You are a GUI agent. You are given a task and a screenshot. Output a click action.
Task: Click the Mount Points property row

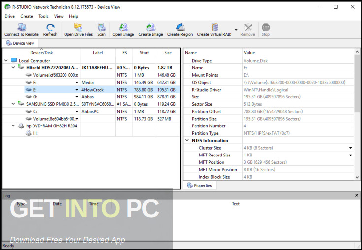pos(268,75)
